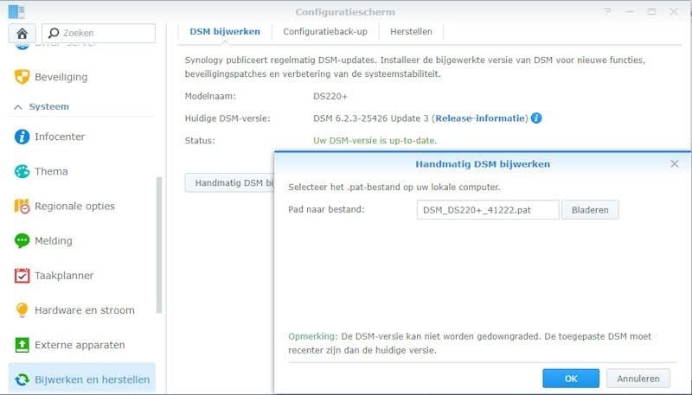The image size is (692, 395).
Task: Click the help question mark in title bar
Action: coord(608,12)
